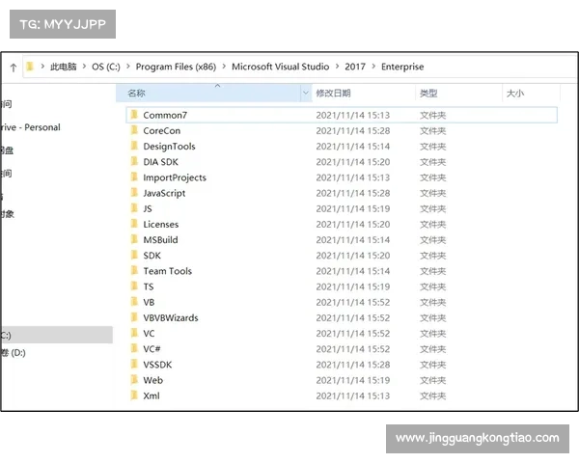Select the DesignTools folder name
The width and height of the screenshot is (579, 463).
[169, 147]
